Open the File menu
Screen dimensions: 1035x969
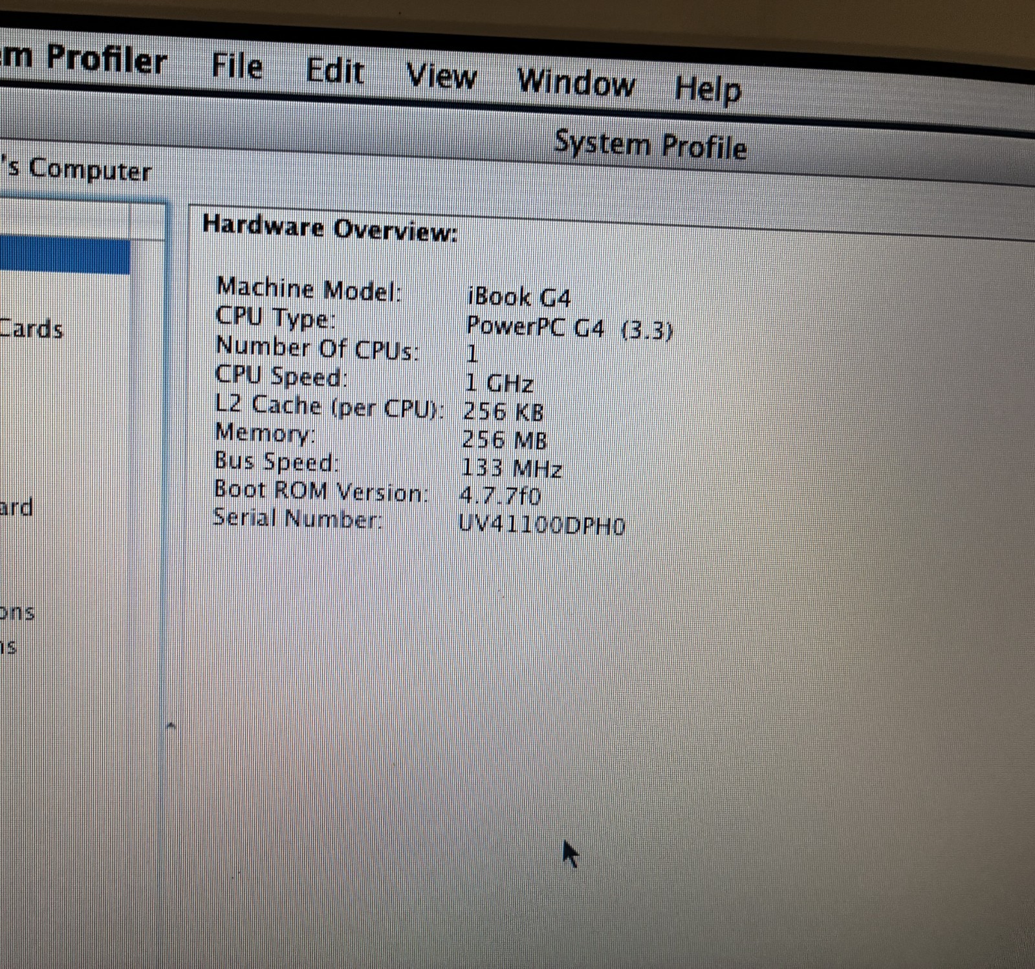tap(237, 66)
